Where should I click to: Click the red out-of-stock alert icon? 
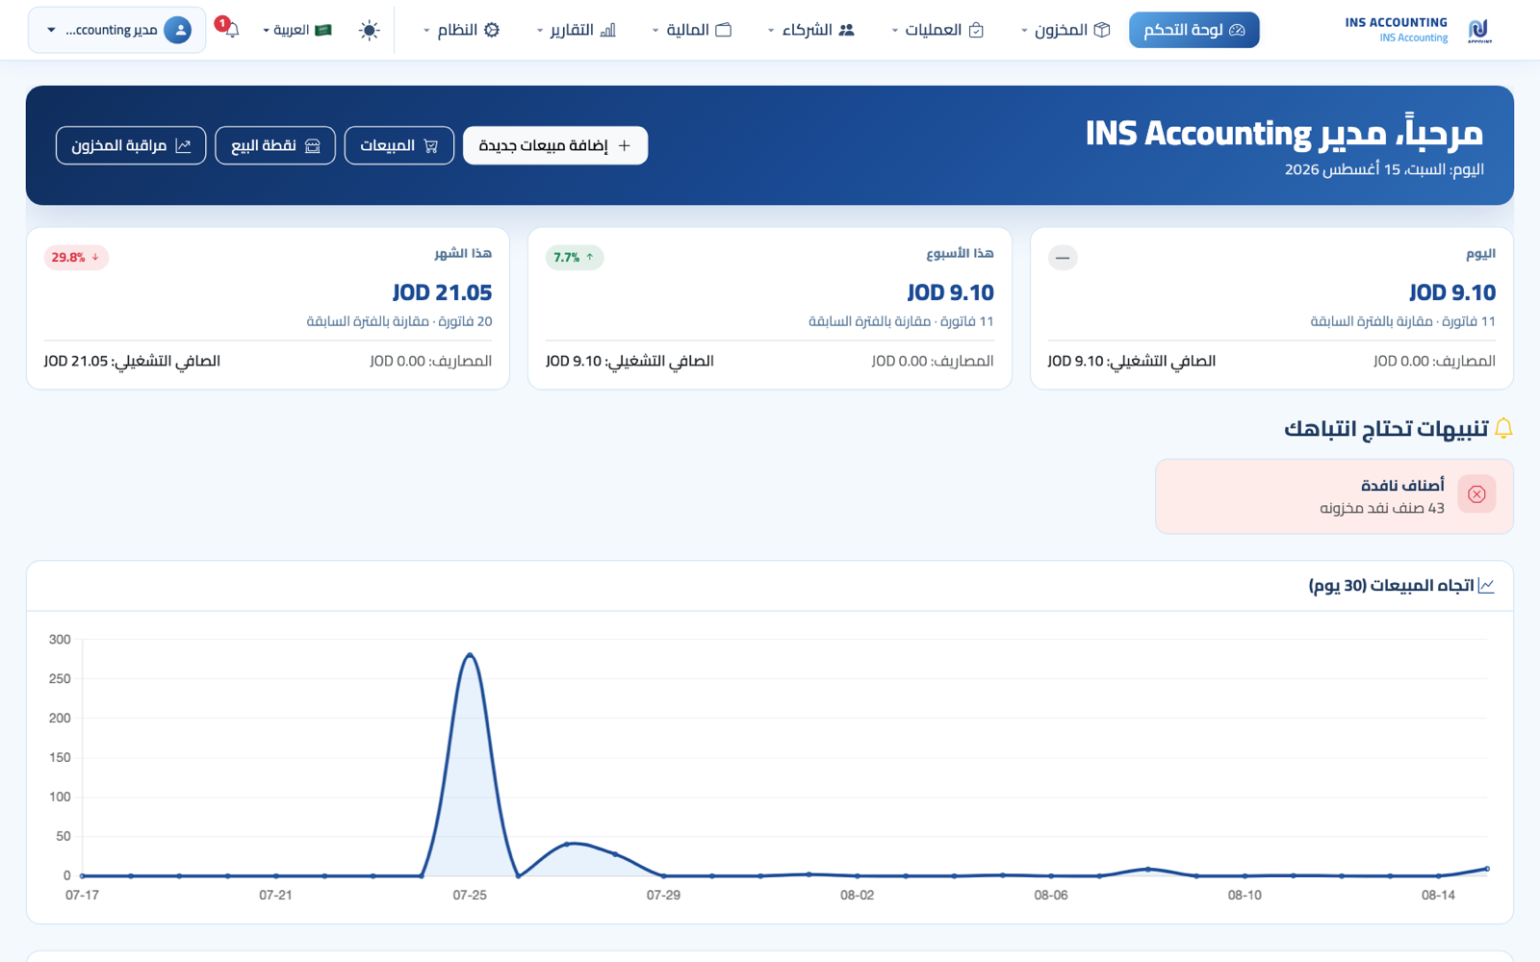click(1476, 494)
